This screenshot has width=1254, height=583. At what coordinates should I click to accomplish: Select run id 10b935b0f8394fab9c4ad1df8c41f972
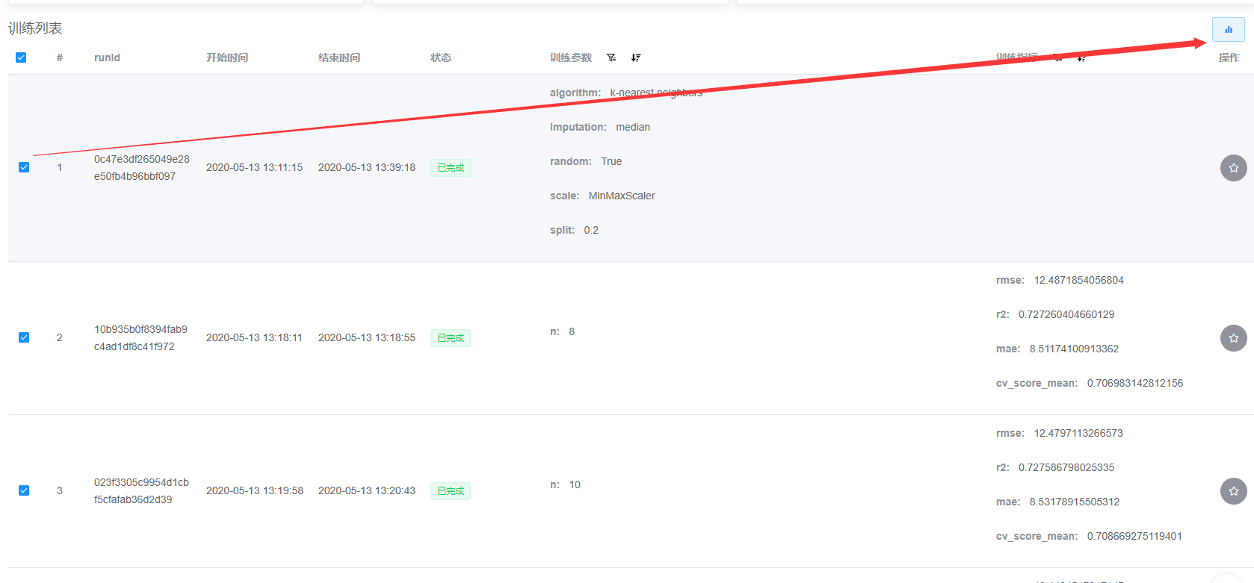pos(140,338)
